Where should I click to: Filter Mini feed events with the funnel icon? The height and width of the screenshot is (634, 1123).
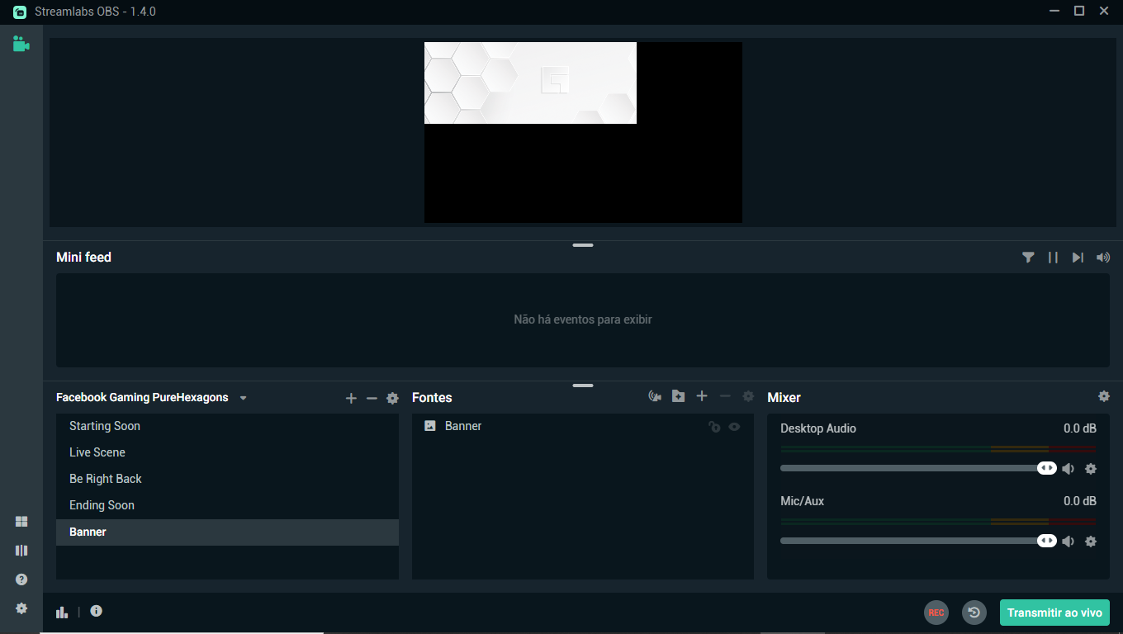(x=1028, y=257)
